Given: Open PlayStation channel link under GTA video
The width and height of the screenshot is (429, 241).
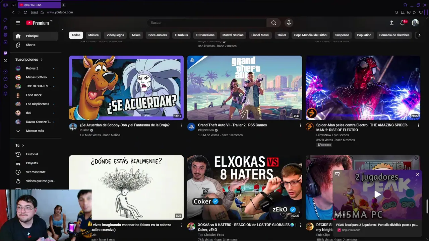Looking at the screenshot, I should click(206, 130).
